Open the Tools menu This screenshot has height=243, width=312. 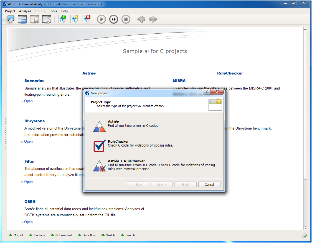[x=53, y=11]
